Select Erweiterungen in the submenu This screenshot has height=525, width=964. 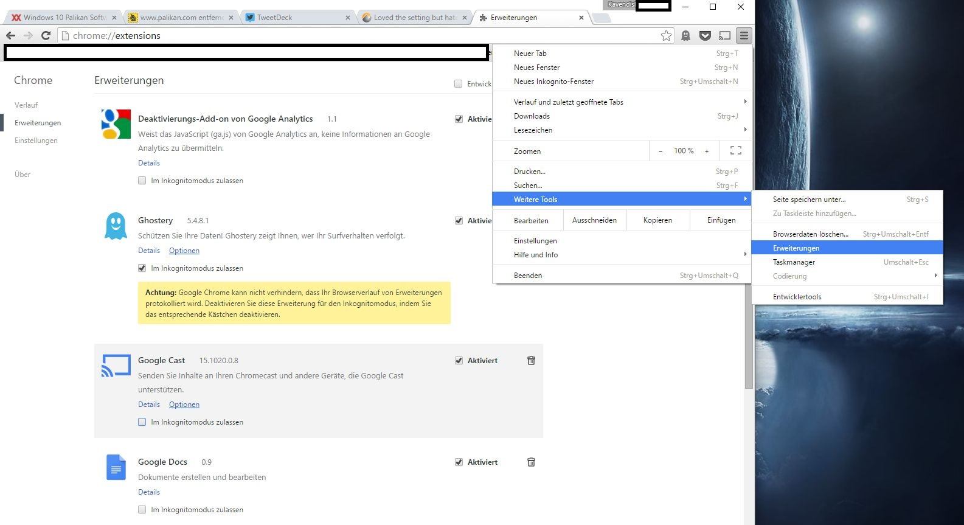[847, 248]
